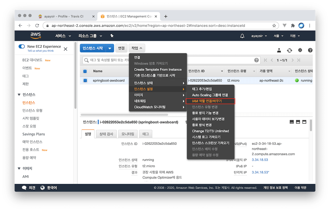Bookmark page with star in address bar
The height and width of the screenshot is (211, 330).
click(274, 26)
